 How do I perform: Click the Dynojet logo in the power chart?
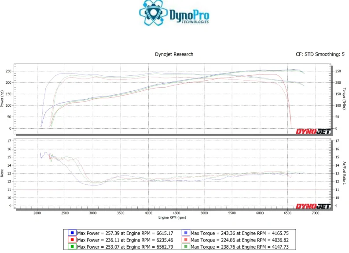tap(313, 132)
